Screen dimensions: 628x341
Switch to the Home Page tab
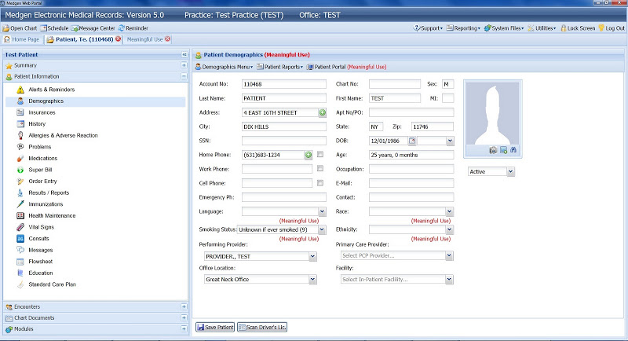[x=22, y=39]
